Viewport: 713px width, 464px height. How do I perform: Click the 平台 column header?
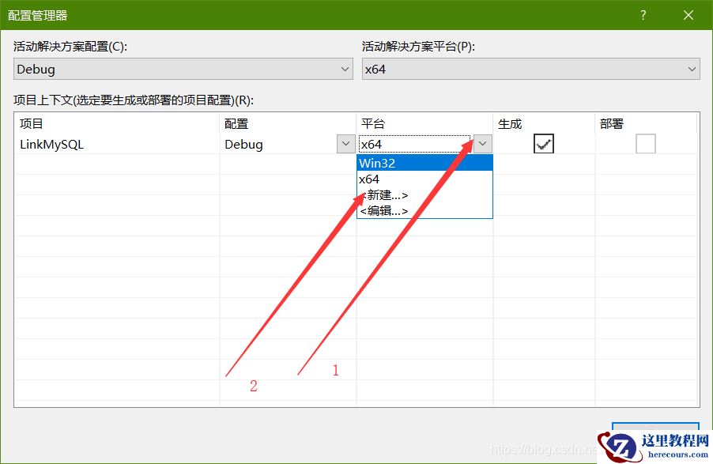pyautogui.click(x=424, y=124)
